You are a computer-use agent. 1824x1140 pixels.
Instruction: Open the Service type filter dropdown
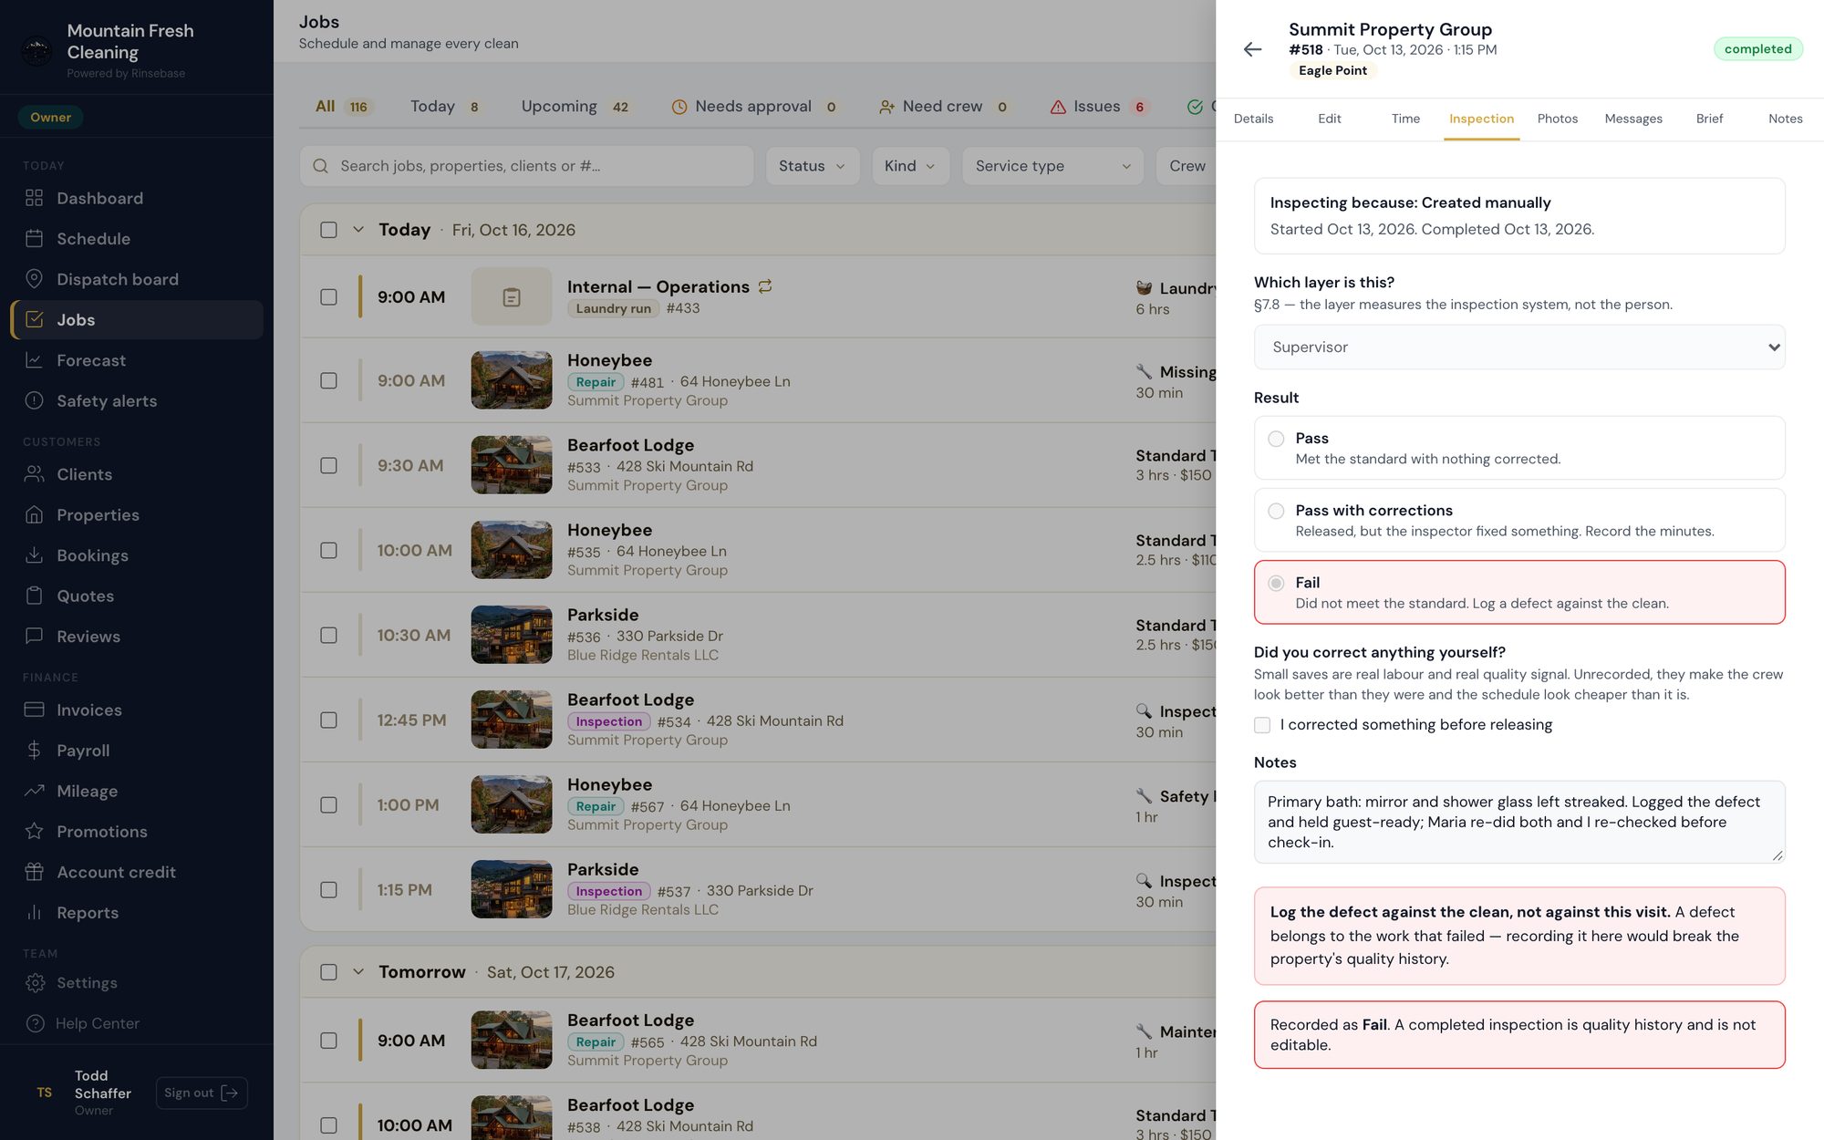pyautogui.click(x=1052, y=166)
